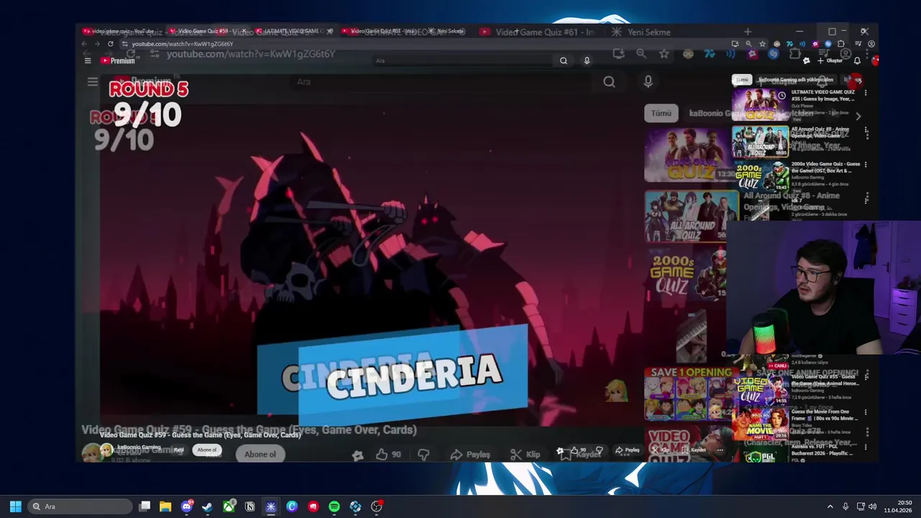Switch to 'ULTIMATE VIDEO GAME' browser tab
Screen dimensions: 921x518
point(294,31)
